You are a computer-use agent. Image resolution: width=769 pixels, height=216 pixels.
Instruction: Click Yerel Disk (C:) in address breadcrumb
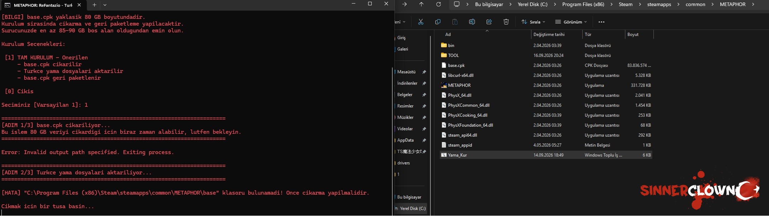532,5
